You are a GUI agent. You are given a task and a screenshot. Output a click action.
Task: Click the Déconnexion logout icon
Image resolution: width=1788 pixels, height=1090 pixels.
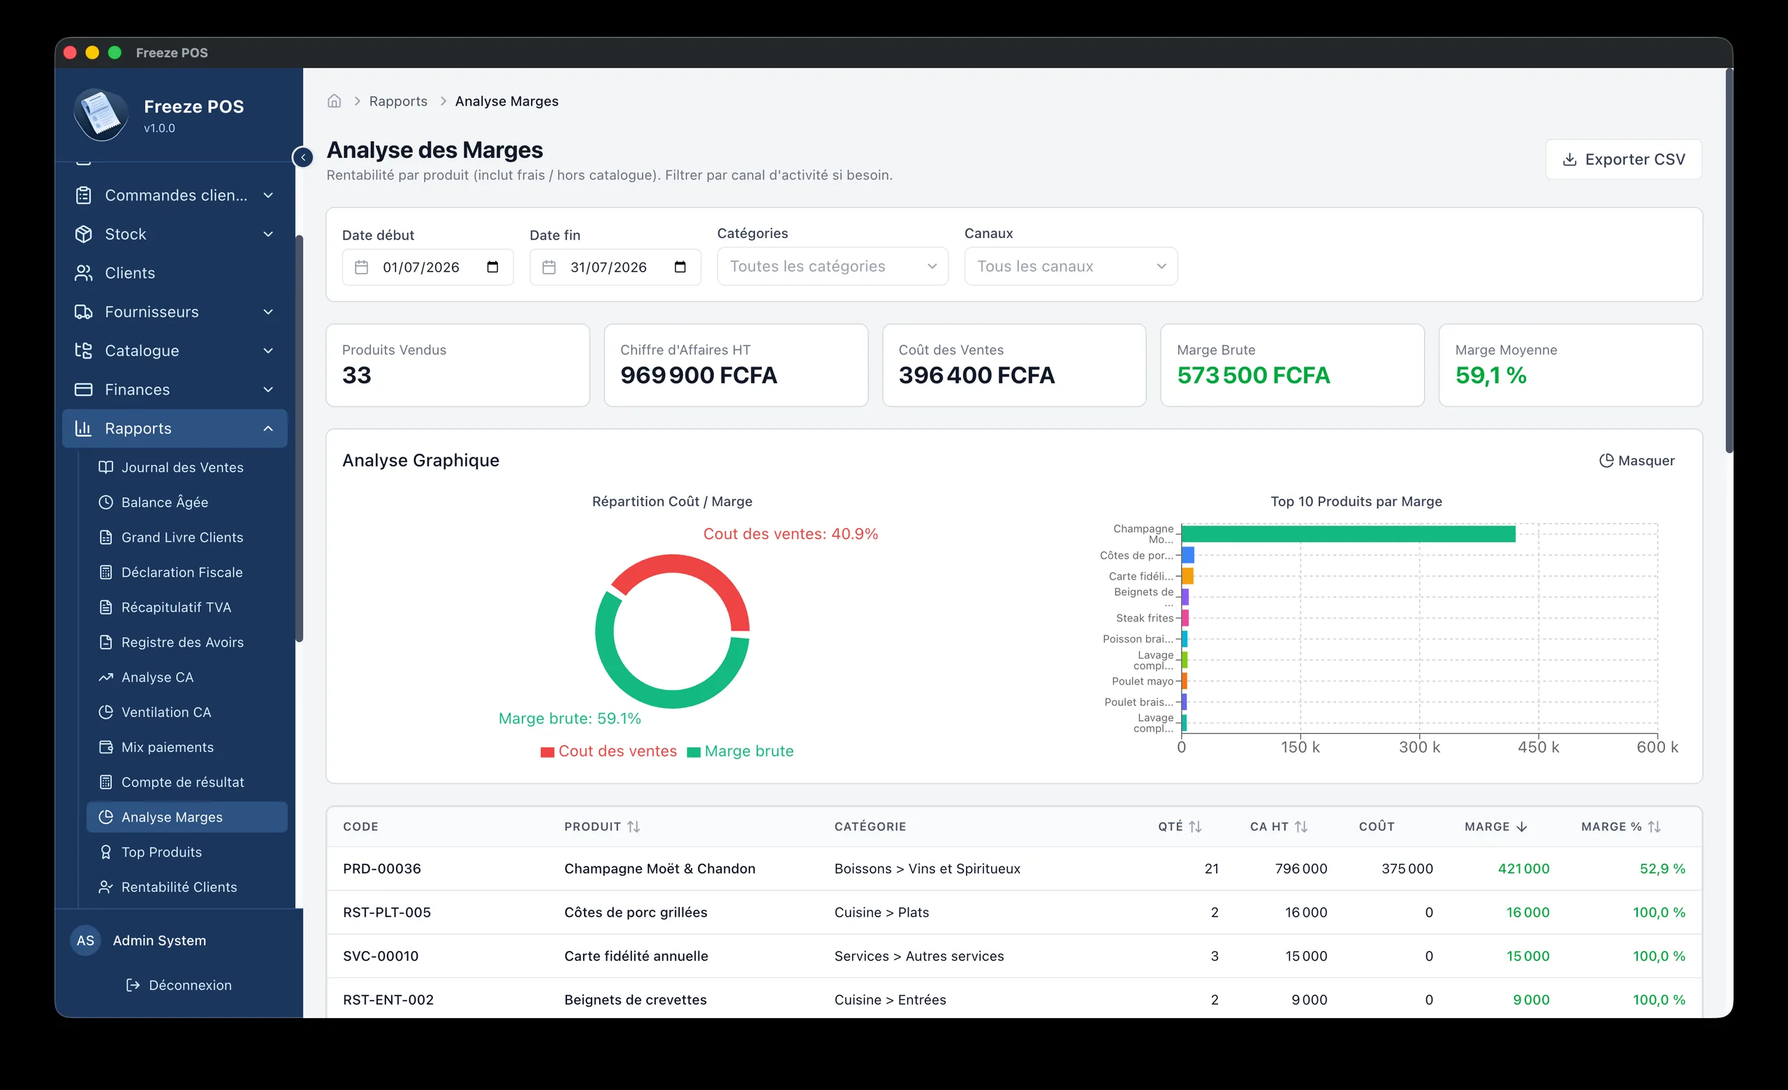pyautogui.click(x=133, y=985)
